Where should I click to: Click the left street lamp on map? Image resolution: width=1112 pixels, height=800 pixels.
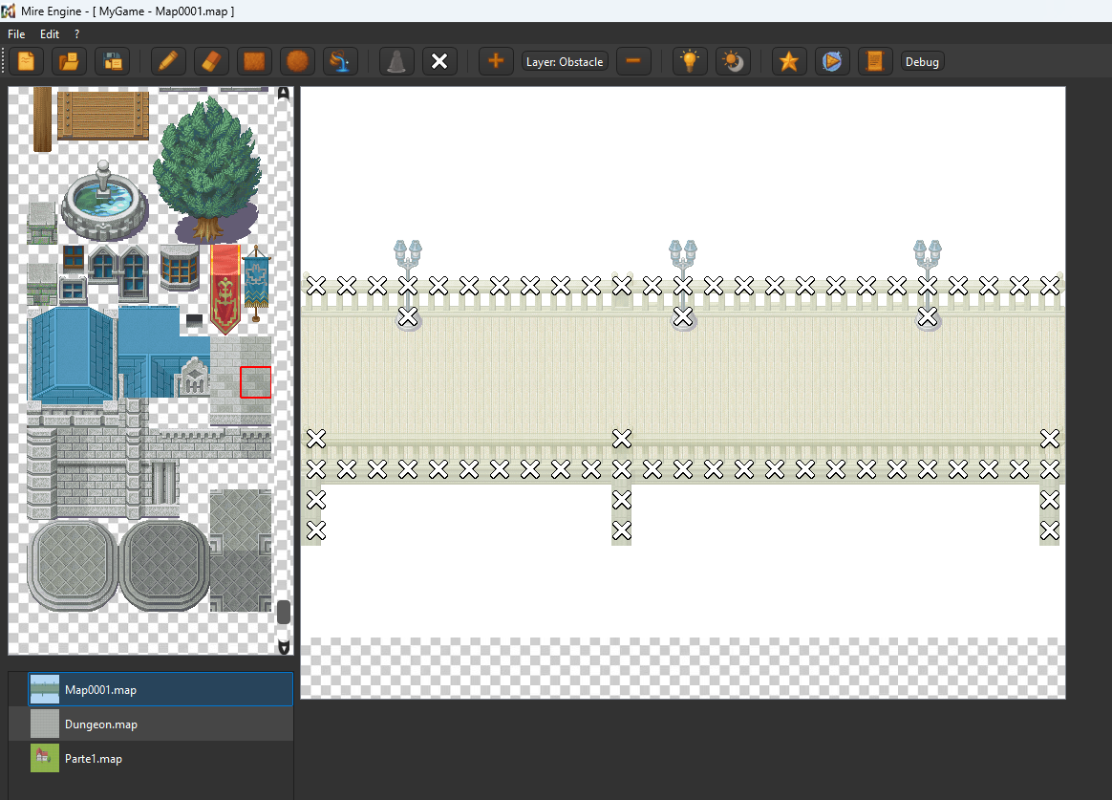tap(408, 285)
